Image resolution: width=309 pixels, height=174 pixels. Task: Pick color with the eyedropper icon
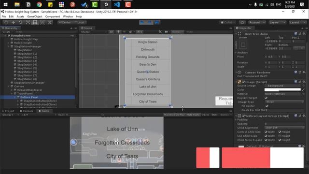click(x=303, y=90)
